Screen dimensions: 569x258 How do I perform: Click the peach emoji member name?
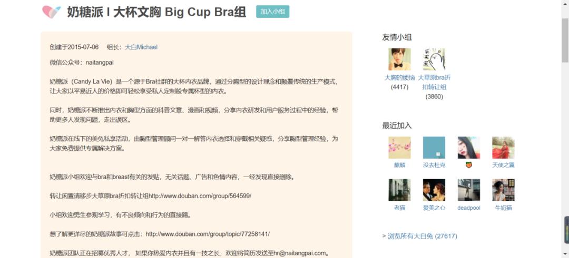coord(469,165)
